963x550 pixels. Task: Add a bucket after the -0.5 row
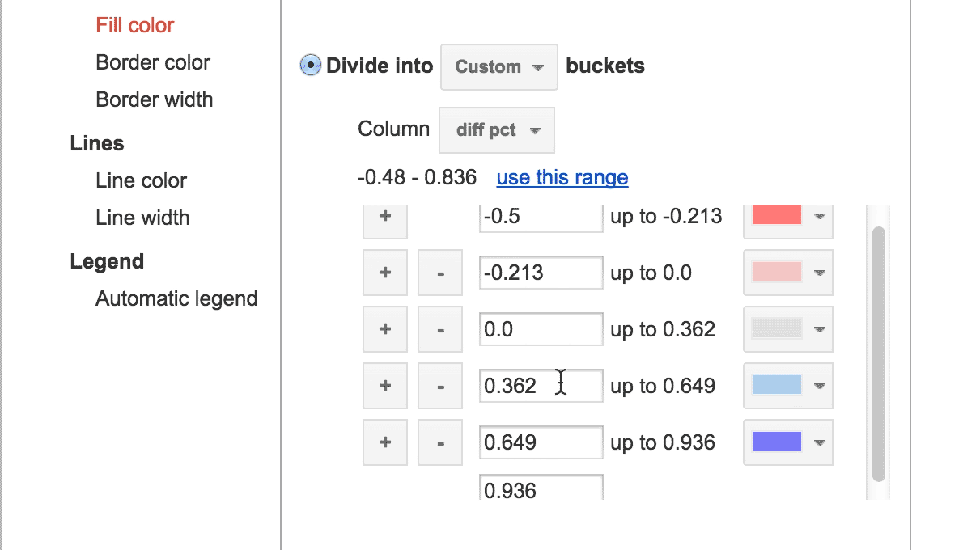385,218
